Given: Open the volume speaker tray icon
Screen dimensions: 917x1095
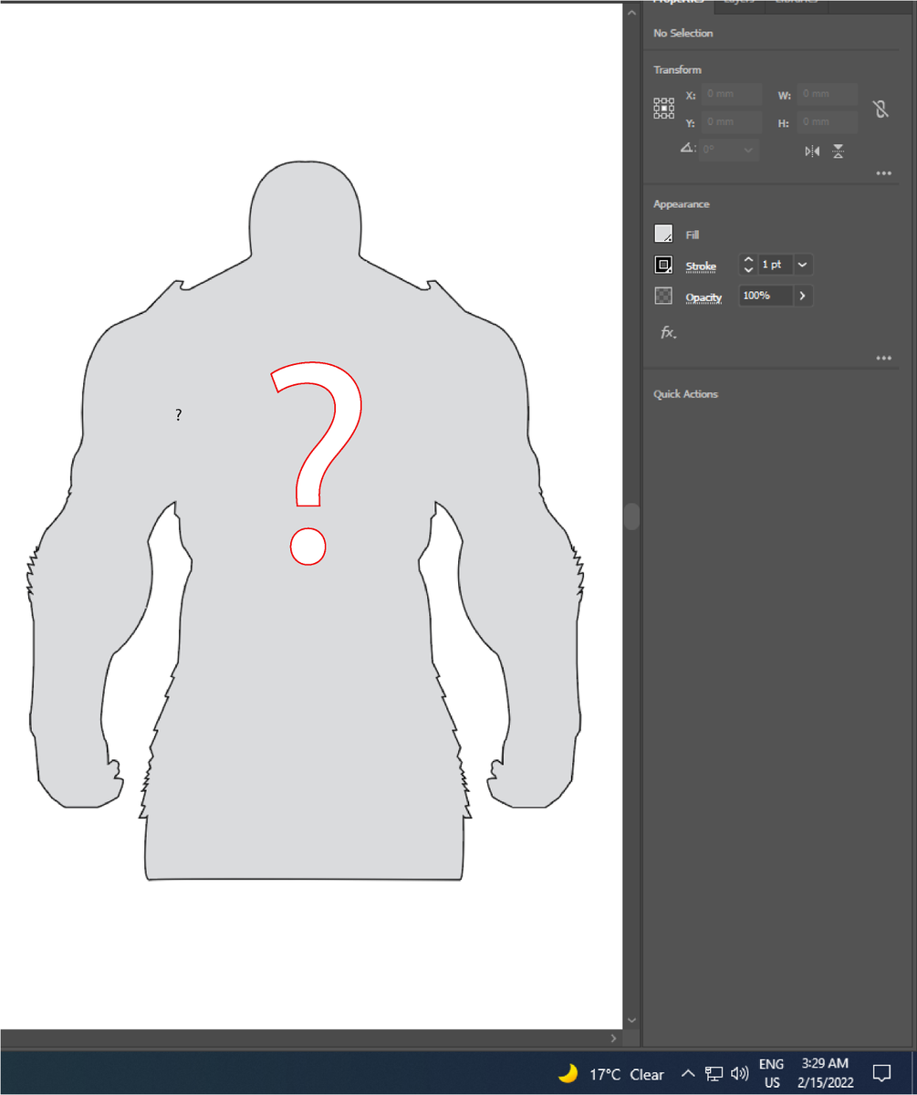Looking at the screenshot, I should point(739,1073).
